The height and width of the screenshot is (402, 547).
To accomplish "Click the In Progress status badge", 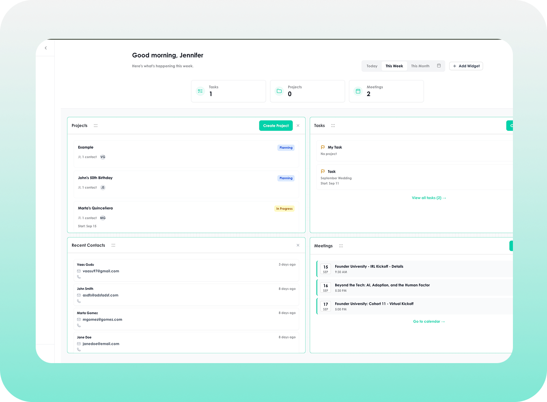I will click(284, 209).
